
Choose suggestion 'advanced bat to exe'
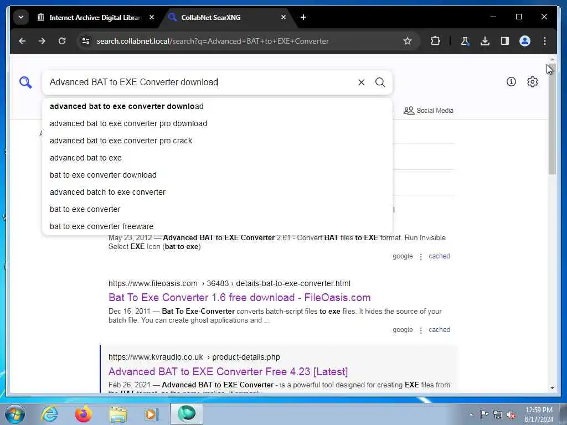[217, 158]
